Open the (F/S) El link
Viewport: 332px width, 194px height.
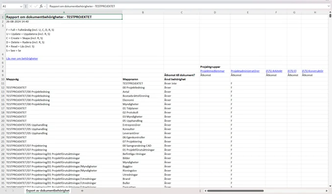point(292,71)
